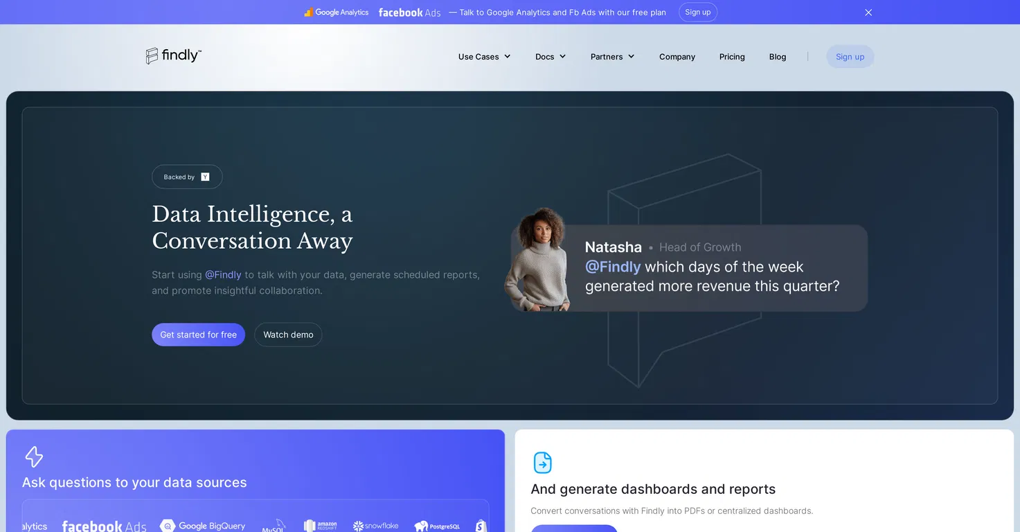Open the Blog link in navigation
Image resolution: width=1020 pixels, height=532 pixels.
pos(778,57)
